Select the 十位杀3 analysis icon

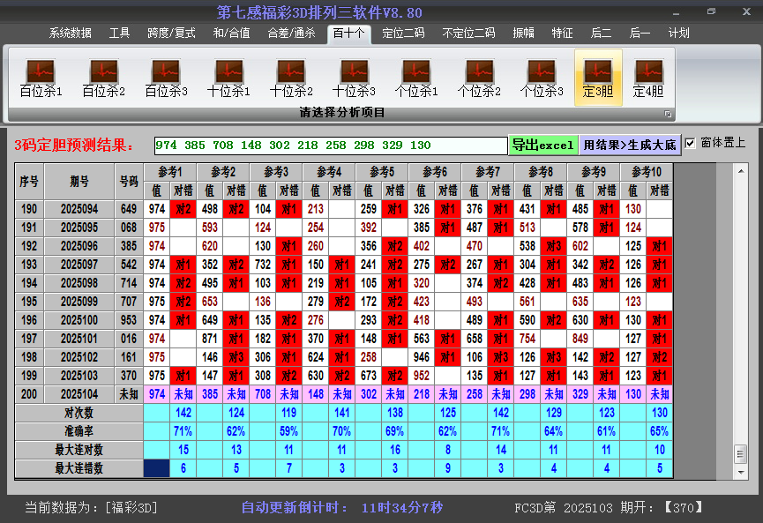[354, 78]
